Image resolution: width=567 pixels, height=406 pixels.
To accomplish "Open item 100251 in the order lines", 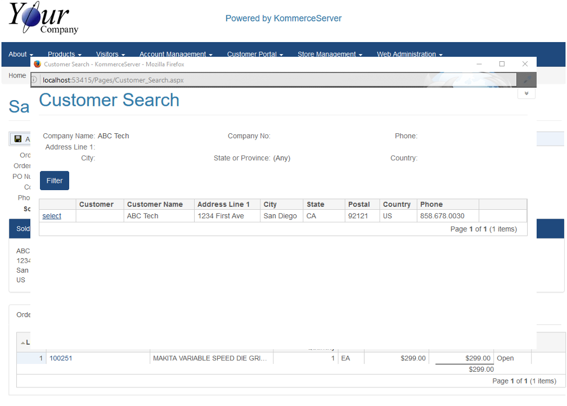I will coord(61,358).
